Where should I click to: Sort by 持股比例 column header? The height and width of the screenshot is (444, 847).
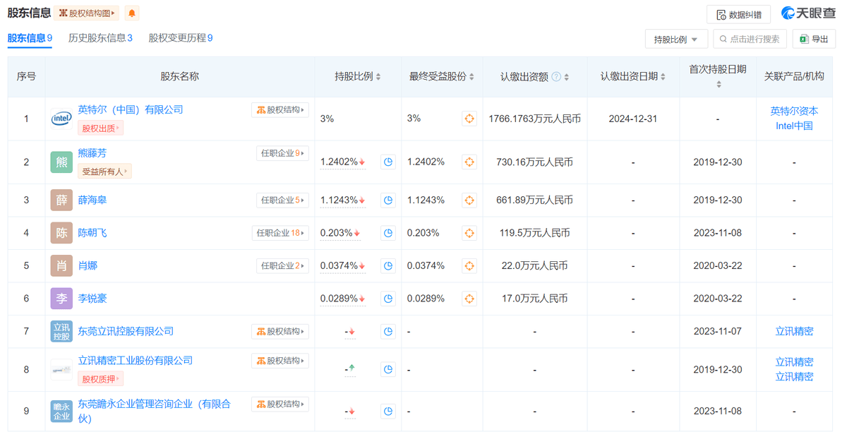[358, 76]
